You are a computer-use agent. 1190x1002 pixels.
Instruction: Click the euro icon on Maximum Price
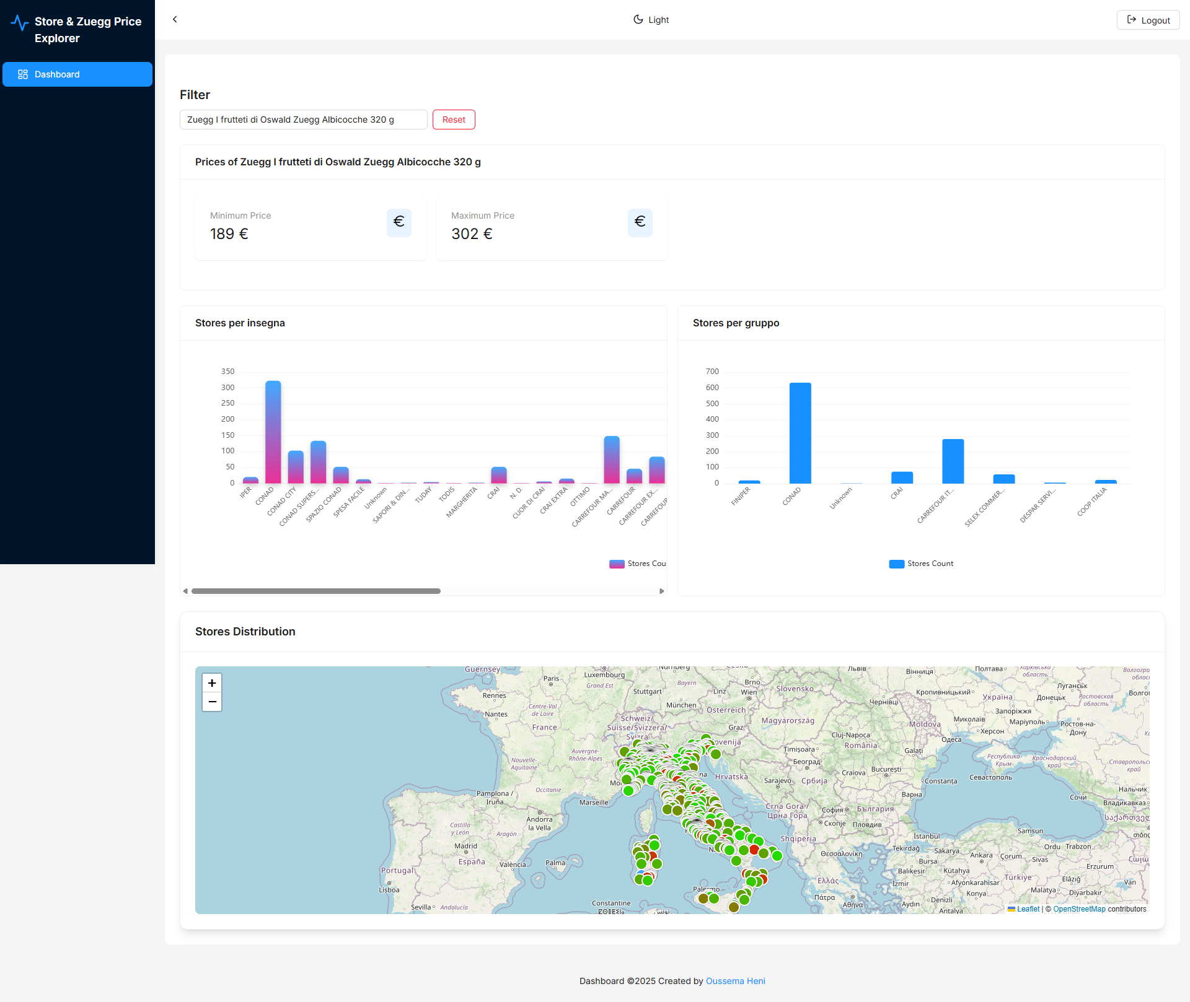click(x=640, y=222)
